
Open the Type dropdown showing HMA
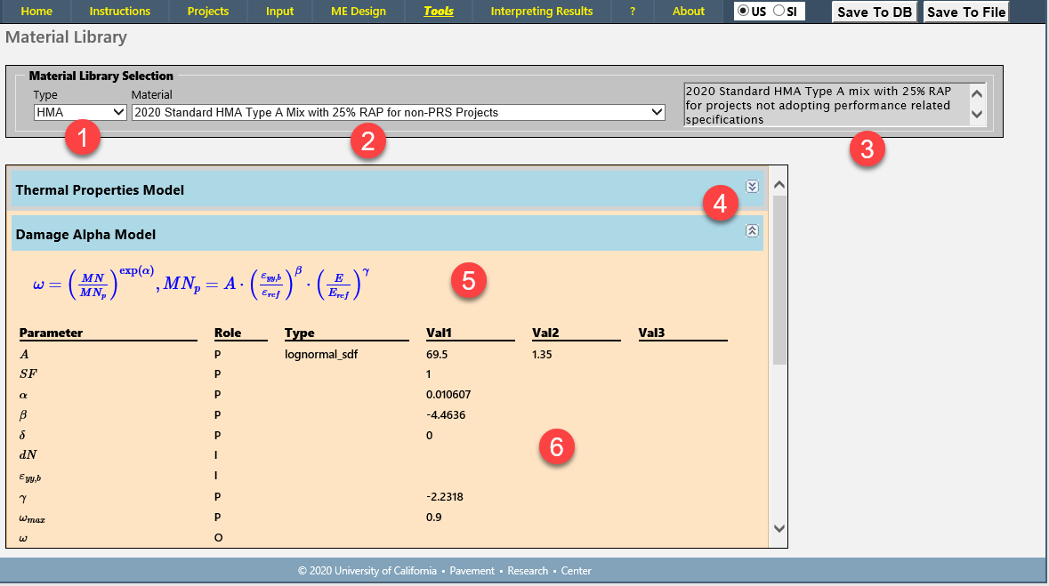coord(80,112)
